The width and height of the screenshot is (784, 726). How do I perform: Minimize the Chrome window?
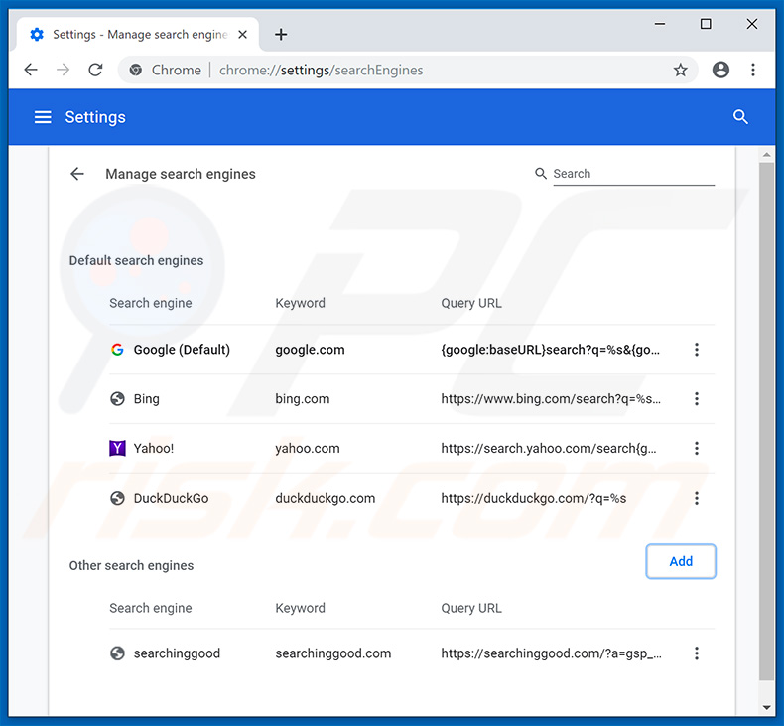[x=660, y=24]
